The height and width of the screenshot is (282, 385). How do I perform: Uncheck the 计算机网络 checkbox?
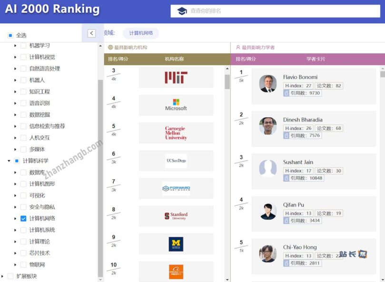click(x=23, y=218)
